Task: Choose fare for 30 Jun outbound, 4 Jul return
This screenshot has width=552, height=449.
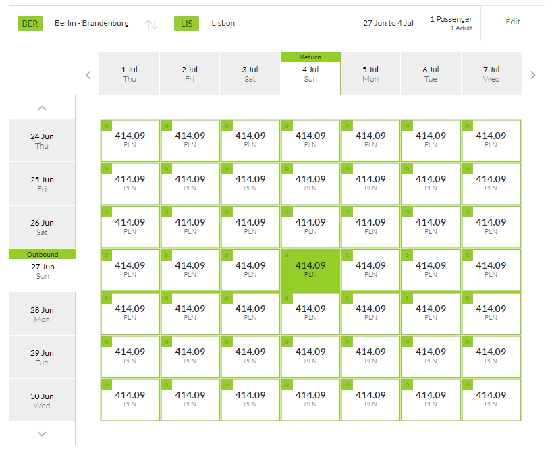Action: [310, 400]
